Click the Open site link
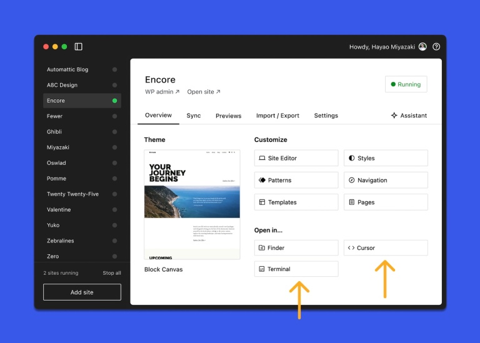The height and width of the screenshot is (343, 480). point(204,91)
